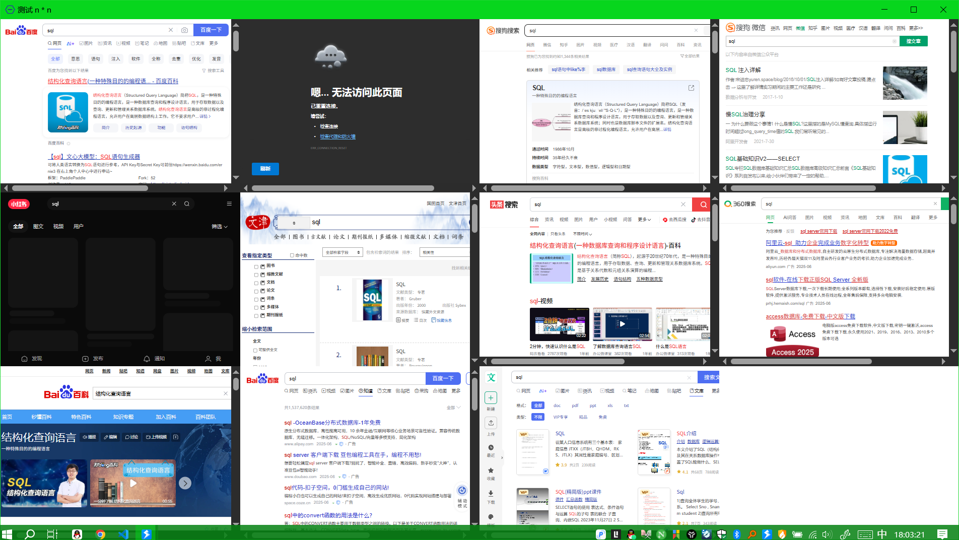Check the 文档 type checkbox
This screenshot has height=540, width=959.
click(256, 283)
